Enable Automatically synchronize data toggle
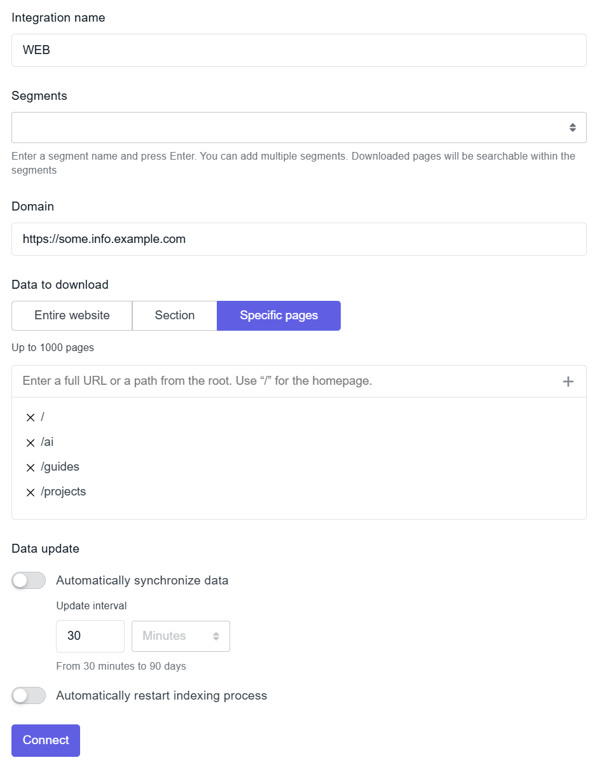This screenshot has height=774, width=597. click(29, 581)
